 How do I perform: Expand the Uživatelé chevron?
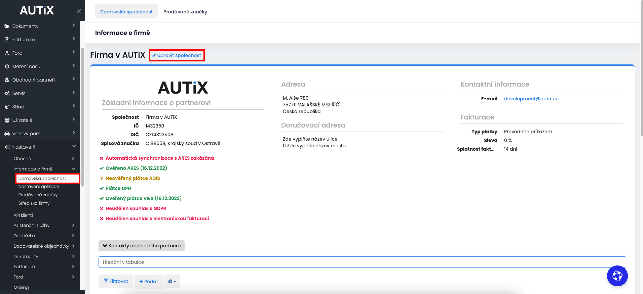pyautogui.click(x=74, y=119)
